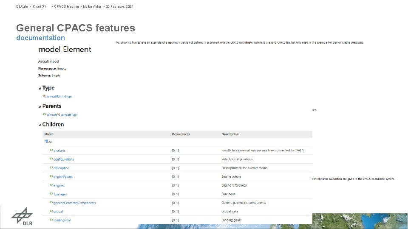Click the type icon beside aircraftModelType
Screen dimensions: 408x229
click(44, 96)
